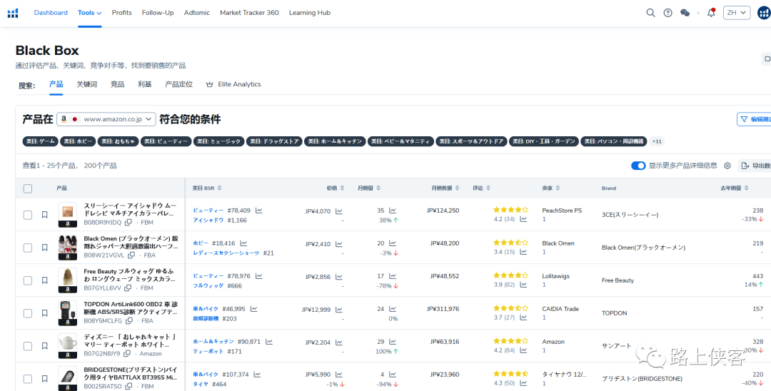Open BSR chart icon for #46,995
Screen dimensions: 771x391
(x=253, y=309)
